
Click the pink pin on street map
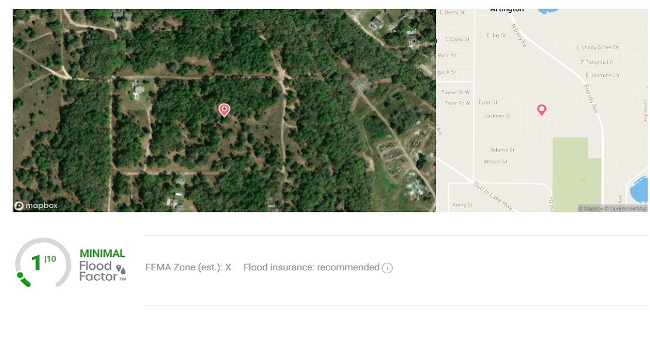(541, 109)
